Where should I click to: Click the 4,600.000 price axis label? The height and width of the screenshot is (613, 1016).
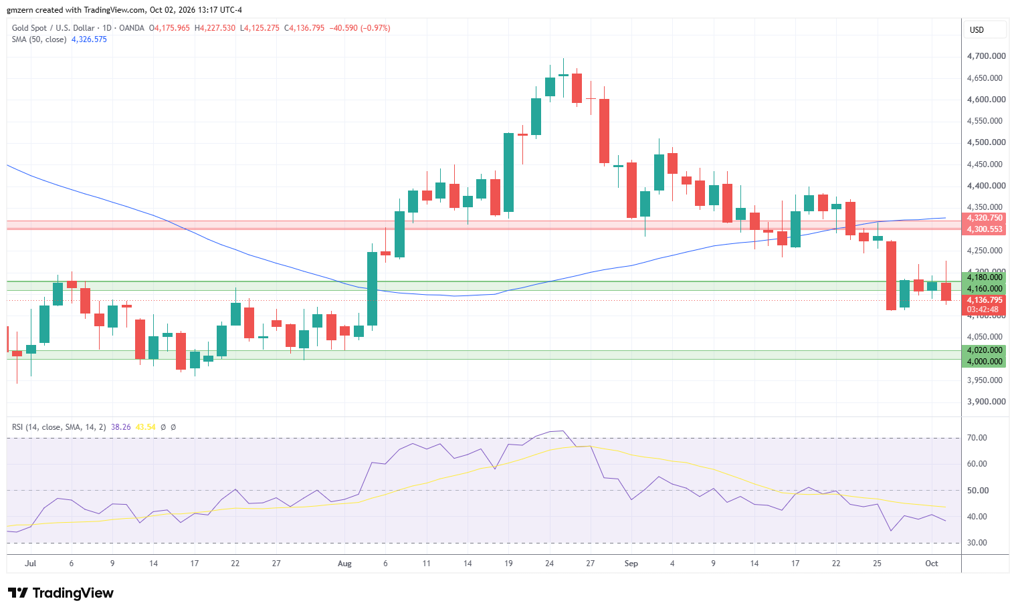(986, 100)
